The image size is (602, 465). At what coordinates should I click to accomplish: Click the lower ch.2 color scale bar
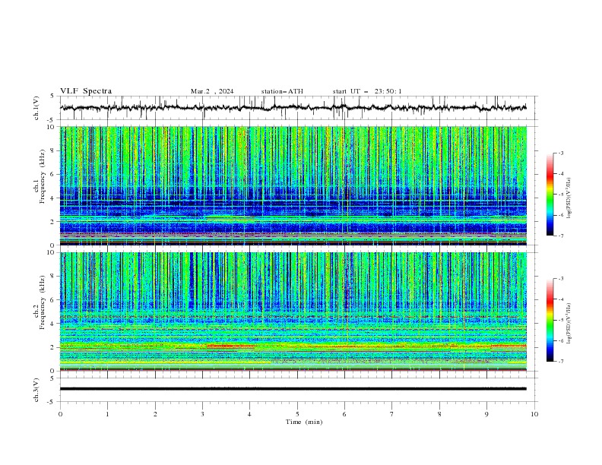[x=550, y=320]
